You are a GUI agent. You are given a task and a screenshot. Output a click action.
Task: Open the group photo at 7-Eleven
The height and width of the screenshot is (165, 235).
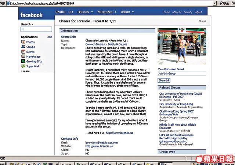(182, 47)
